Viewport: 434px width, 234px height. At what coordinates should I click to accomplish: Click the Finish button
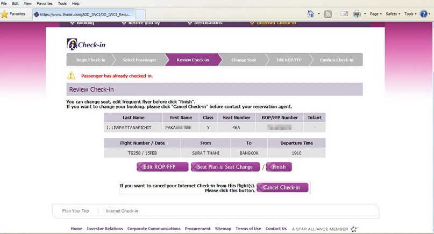[279, 167]
